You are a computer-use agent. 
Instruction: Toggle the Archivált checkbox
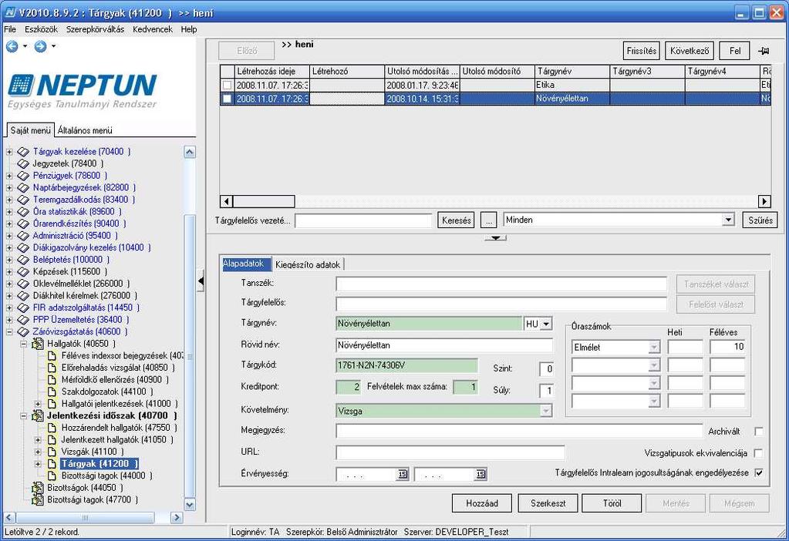pos(759,432)
